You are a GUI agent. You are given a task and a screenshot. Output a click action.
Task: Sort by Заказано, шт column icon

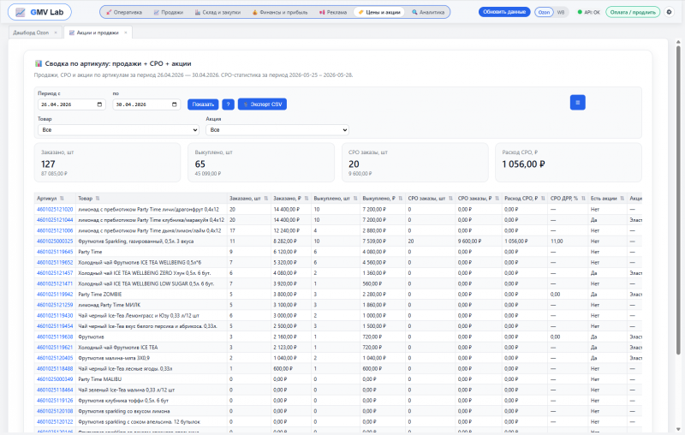pyautogui.click(x=265, y=199)
